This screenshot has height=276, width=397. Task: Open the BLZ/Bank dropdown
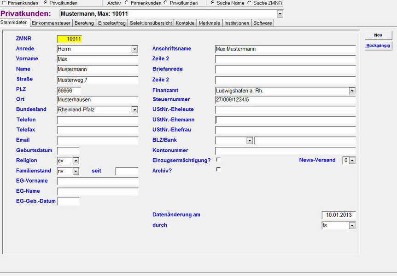click(250, 140)
